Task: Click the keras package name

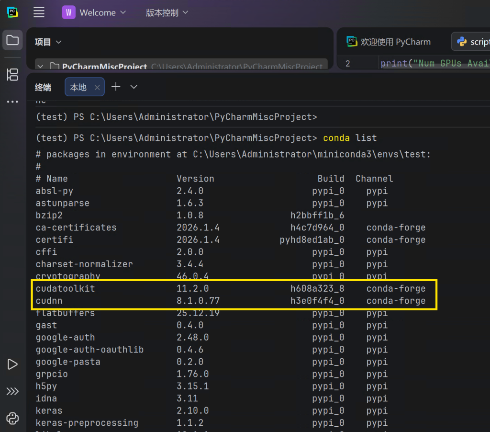Action: [x=49, y=410]
